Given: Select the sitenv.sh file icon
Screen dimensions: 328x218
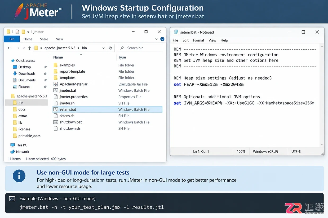Looking at the screenshot, I should tap(56, 116).
